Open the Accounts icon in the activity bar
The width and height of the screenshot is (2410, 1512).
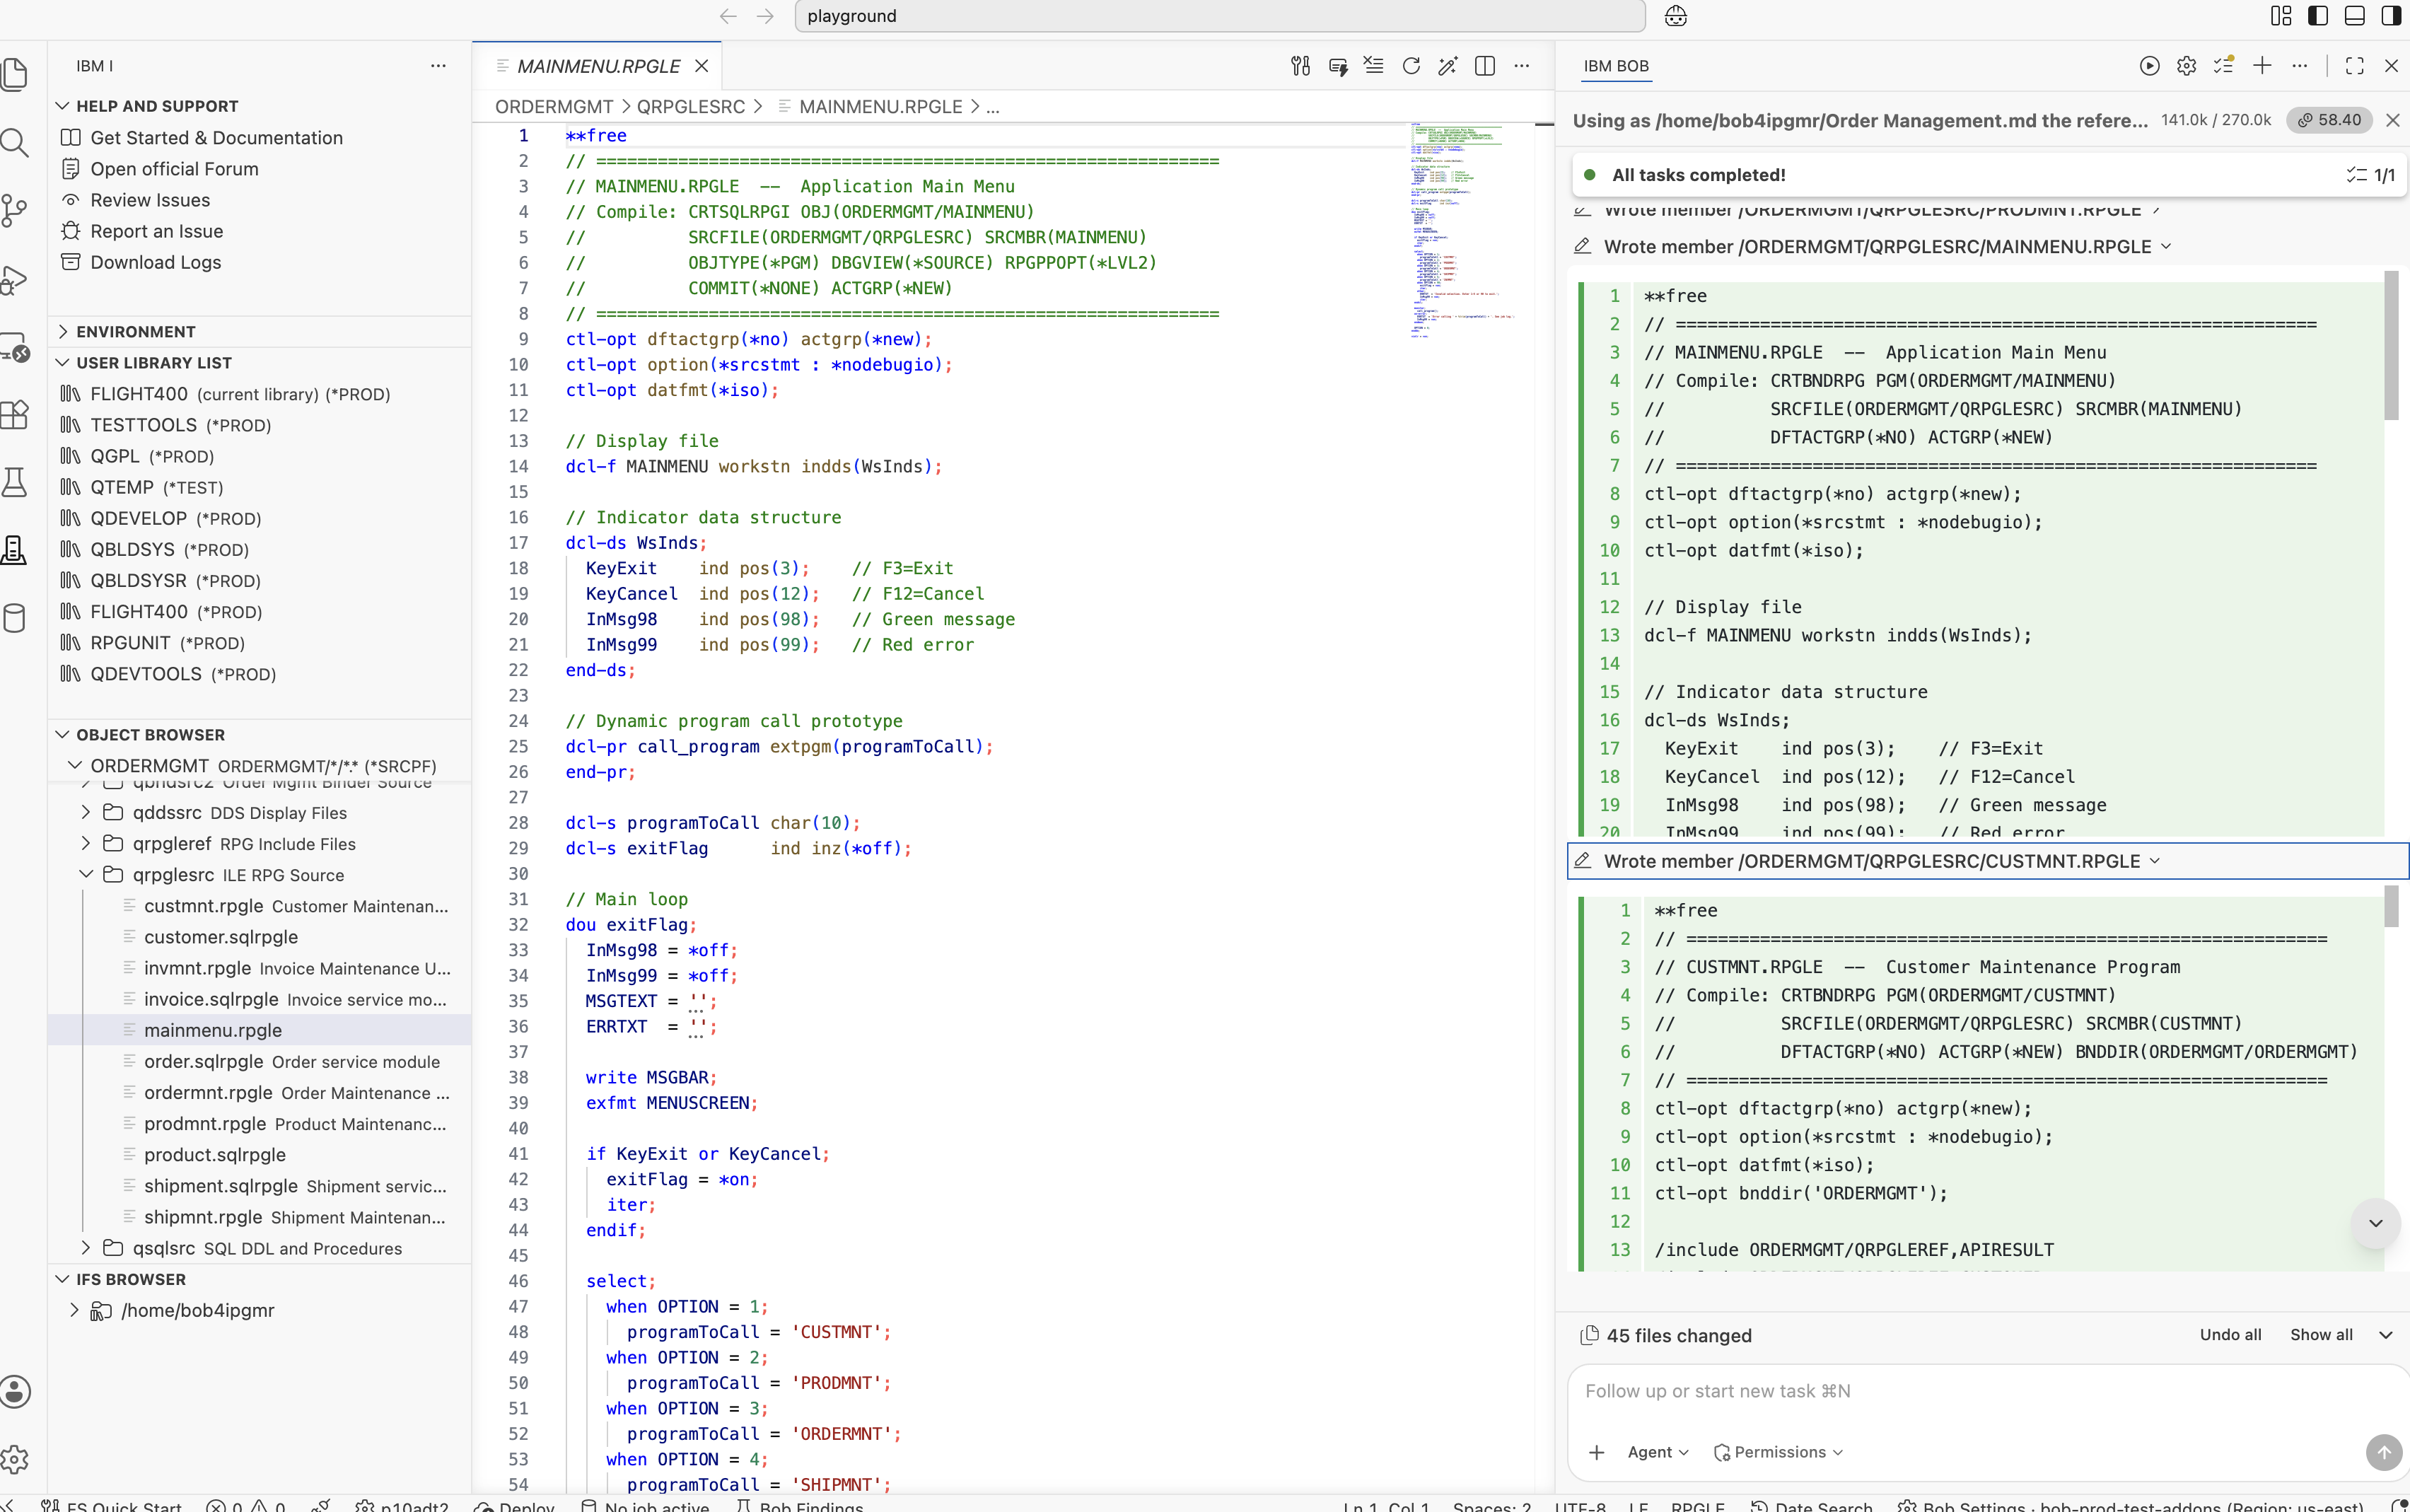click(x=14, y=1391)
